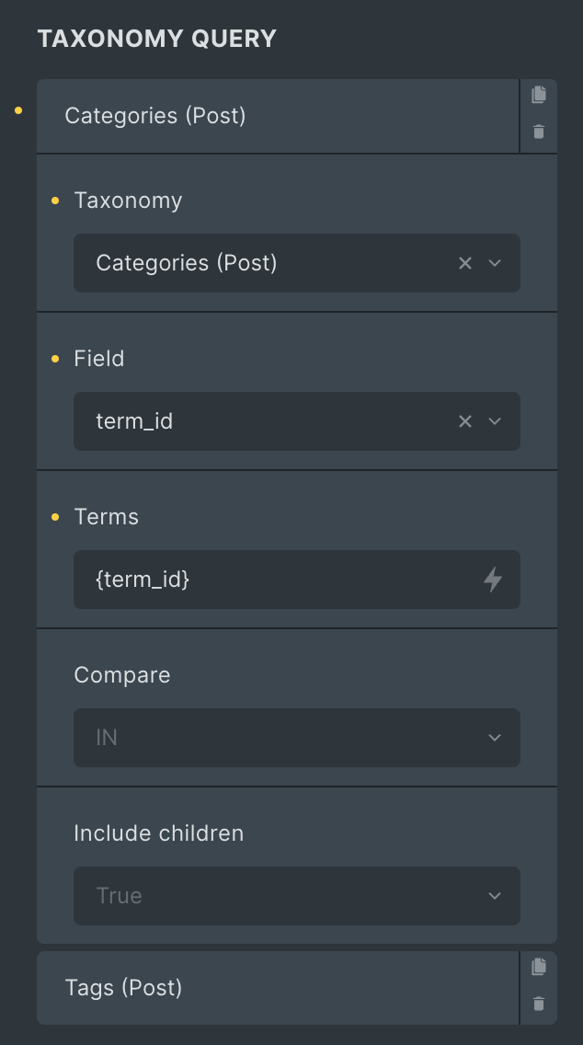Reset the Terms setting via yellow dot
The height and width of the screenshot is (1045, 583).
point(55,517)
